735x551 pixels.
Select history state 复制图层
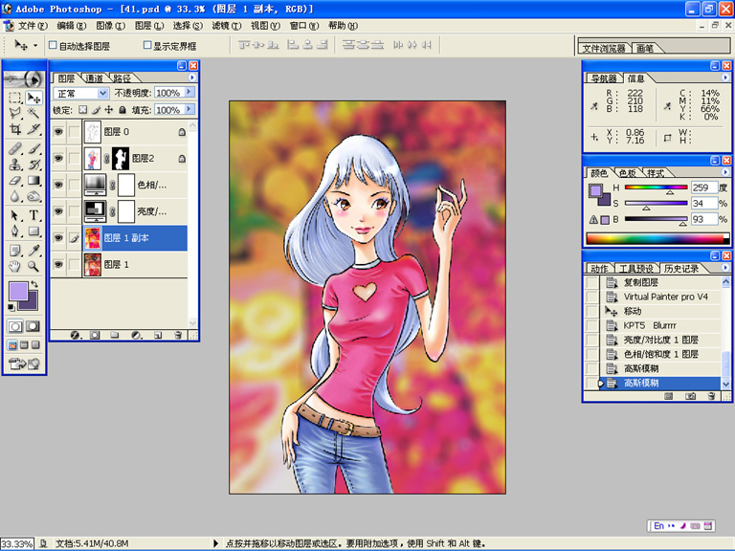tap(660, 282)
